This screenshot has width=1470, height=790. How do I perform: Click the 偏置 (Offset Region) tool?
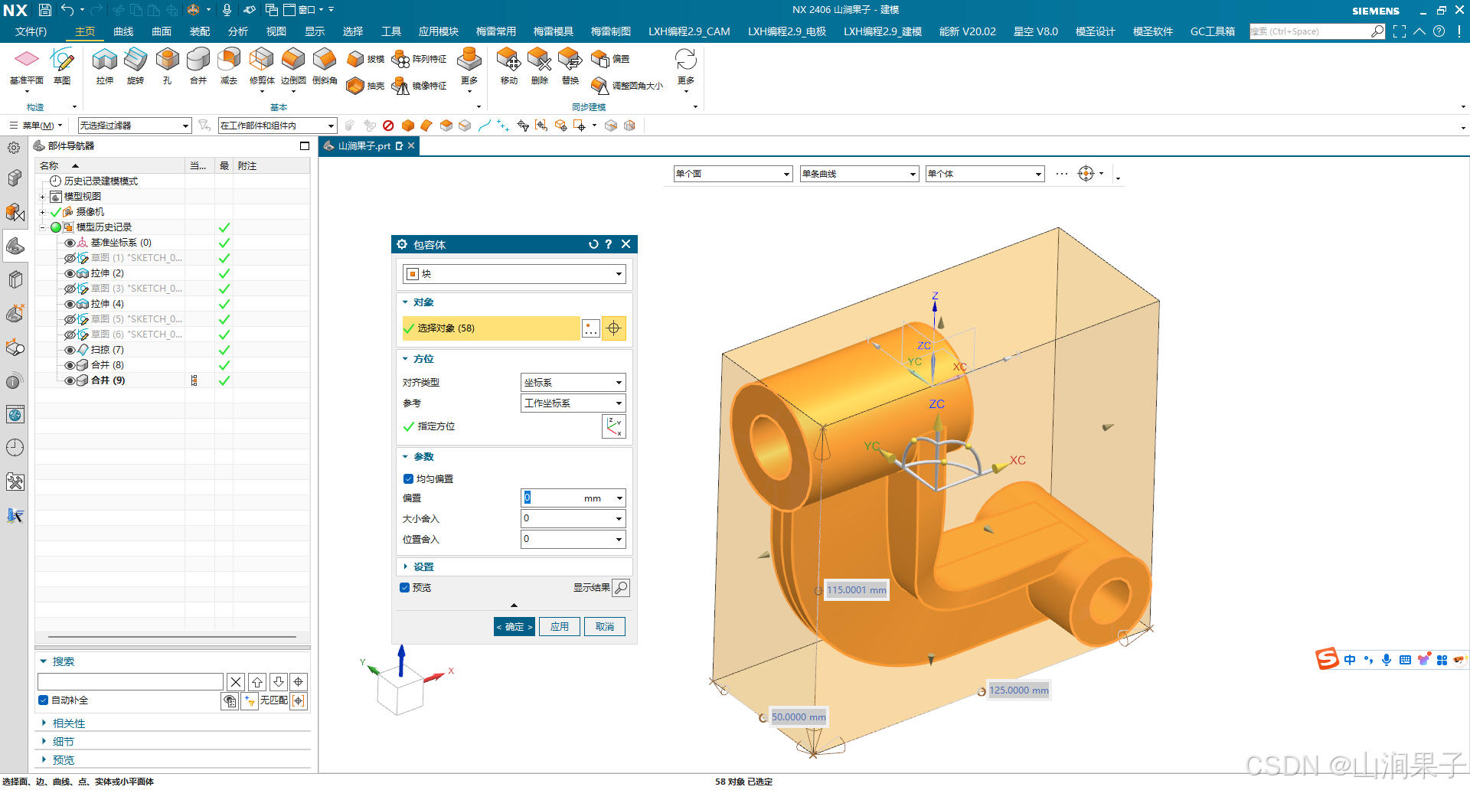pos(611,59)
